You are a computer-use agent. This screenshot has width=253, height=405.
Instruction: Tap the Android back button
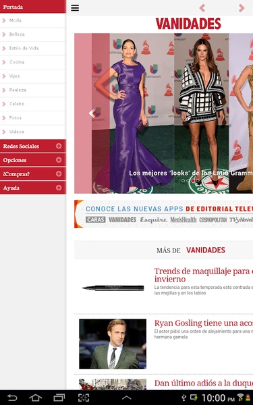click(x=12, y=398)
